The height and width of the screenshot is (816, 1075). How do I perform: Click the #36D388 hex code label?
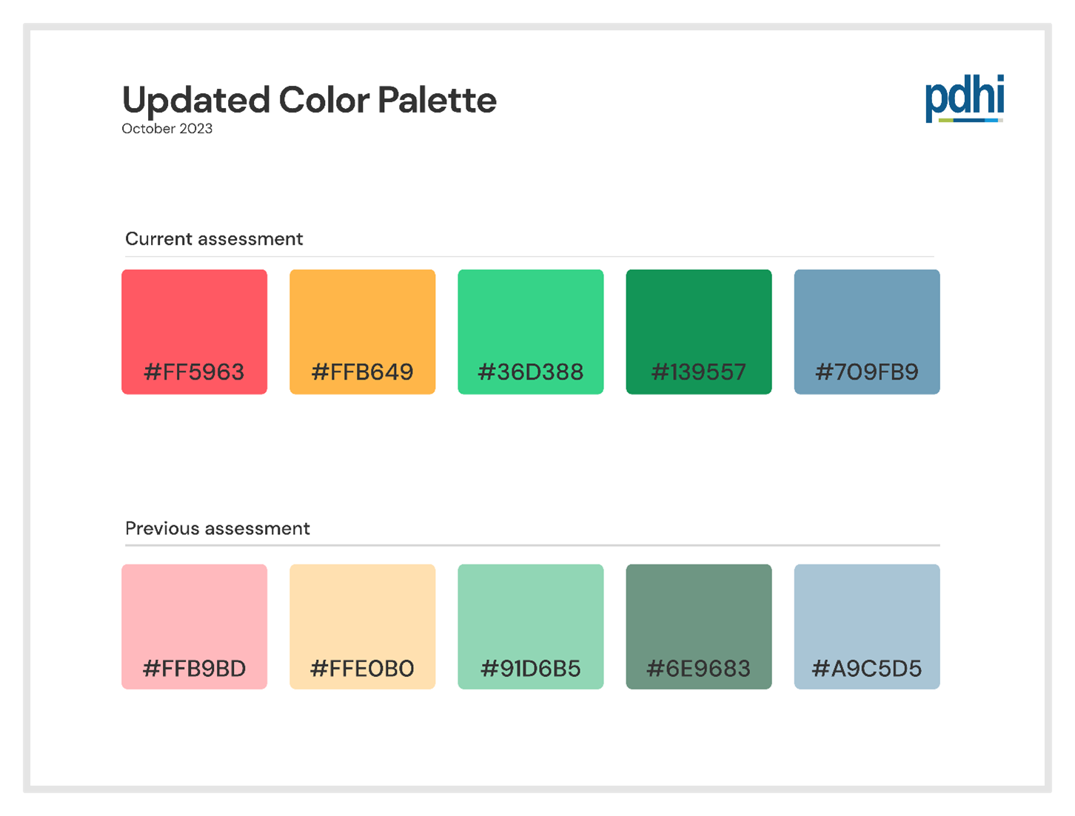530,371
